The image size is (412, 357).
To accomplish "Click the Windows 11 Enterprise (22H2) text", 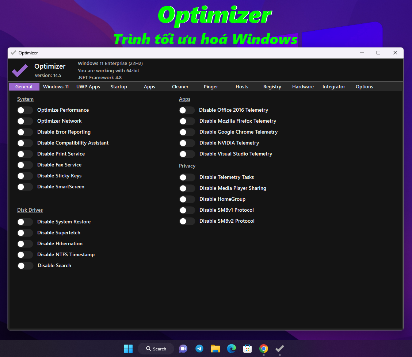I will (x=110, y=63).
